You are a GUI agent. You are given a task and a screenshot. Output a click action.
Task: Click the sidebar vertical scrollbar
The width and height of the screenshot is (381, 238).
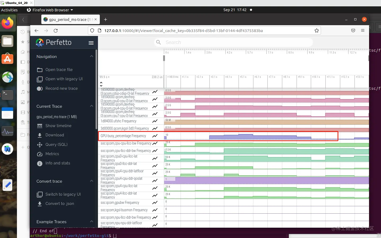tap(96, 89)
